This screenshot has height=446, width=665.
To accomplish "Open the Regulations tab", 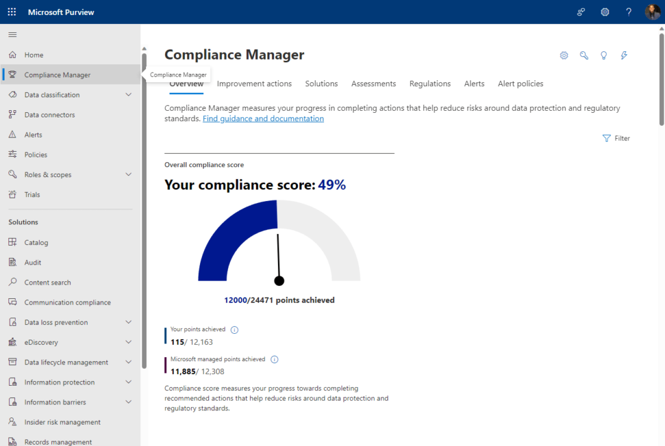I will (x=430, y=84).
